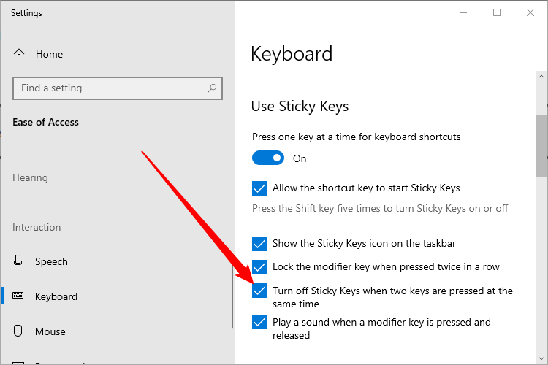Uncheck Allow the shortcut key checkbox
Viewport: 548px width, 365px height.
click(259, 188)
